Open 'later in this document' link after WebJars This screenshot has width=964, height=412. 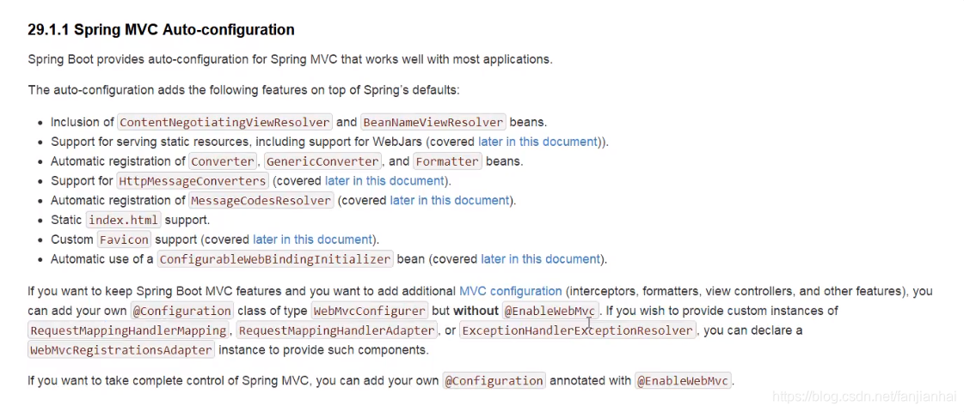(537, 142)
